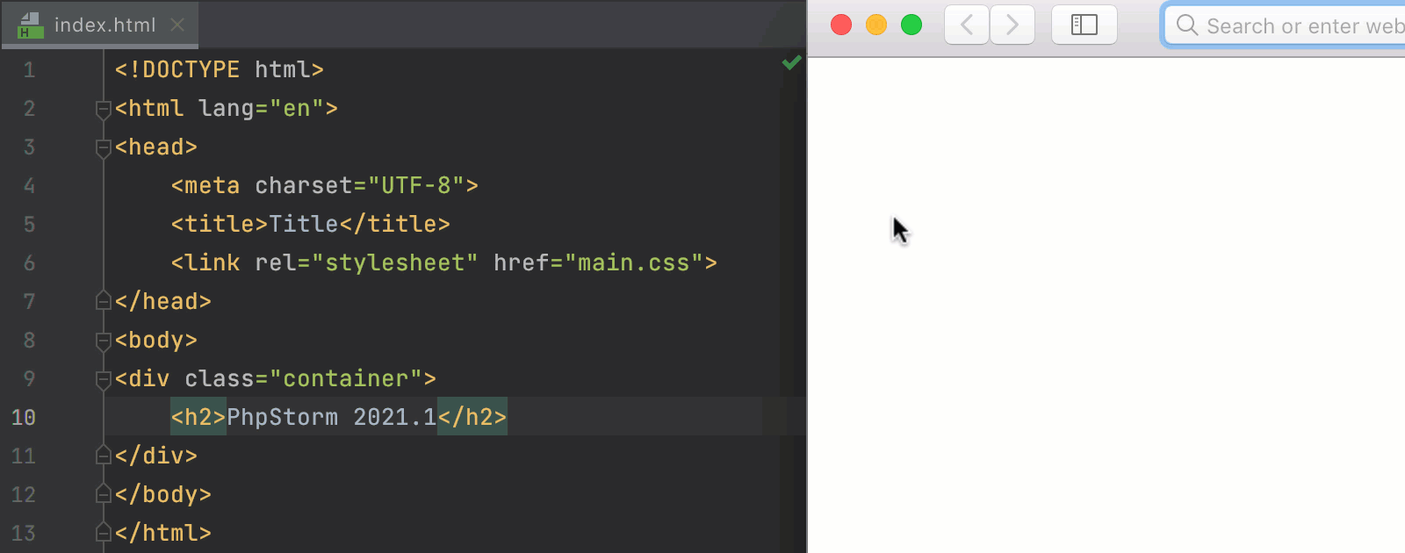Collapse fold marker at closing head tag
Screen dimensions: 1405x553
coord(104,301)
